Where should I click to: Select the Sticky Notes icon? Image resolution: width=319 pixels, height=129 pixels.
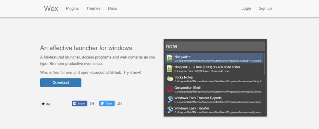tap(170, 79)
